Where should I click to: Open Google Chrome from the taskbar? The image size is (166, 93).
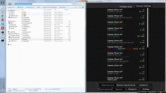tap(3, 16)
